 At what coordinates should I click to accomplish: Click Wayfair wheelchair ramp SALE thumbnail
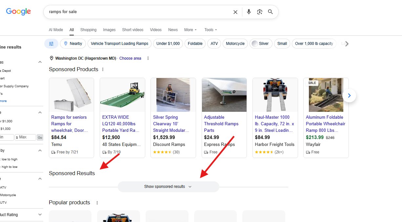point(326,95)
